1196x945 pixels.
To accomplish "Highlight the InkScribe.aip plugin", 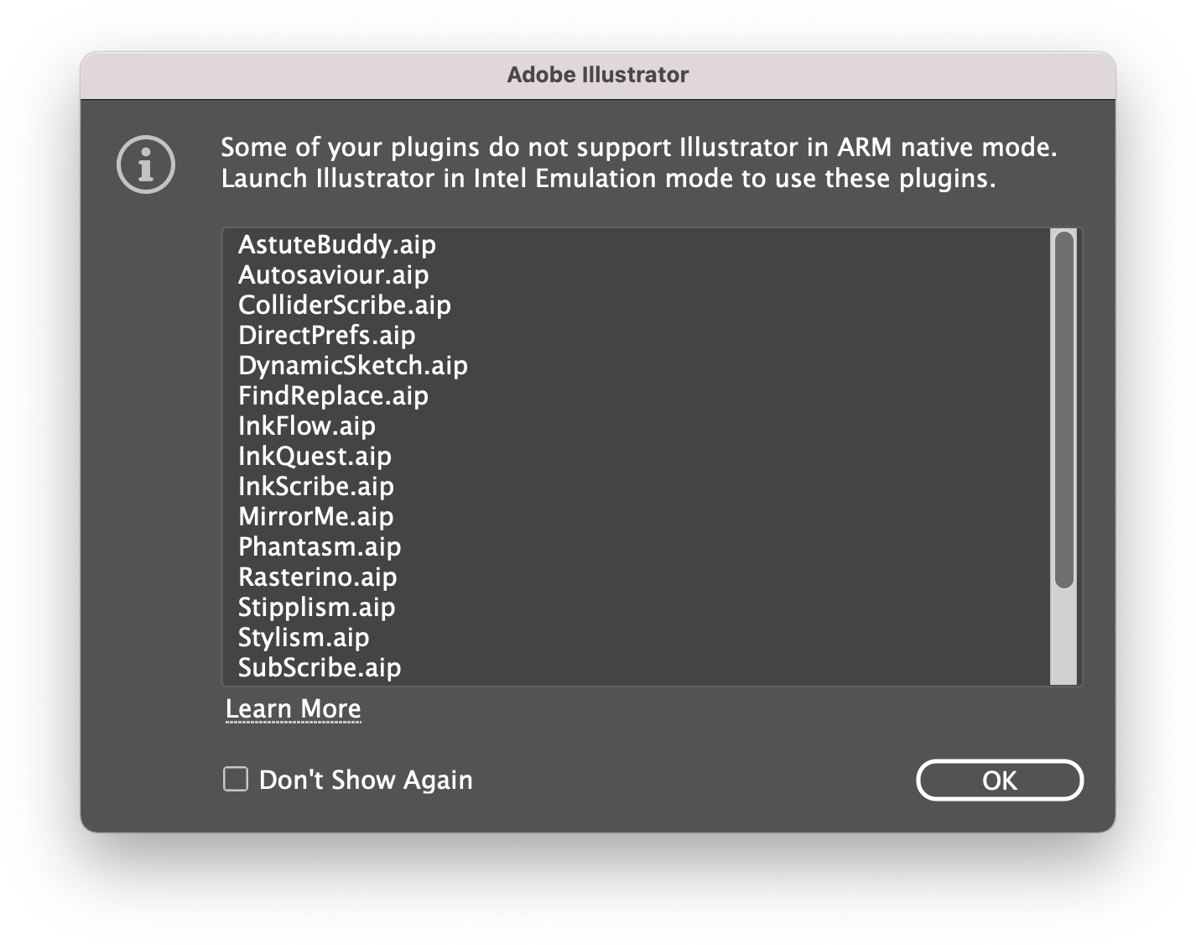I will 315,487.
